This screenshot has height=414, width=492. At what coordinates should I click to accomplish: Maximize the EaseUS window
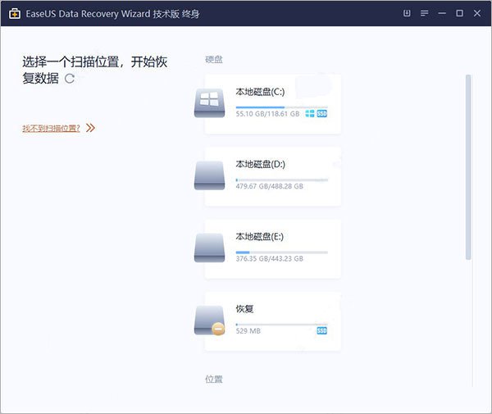460,13
